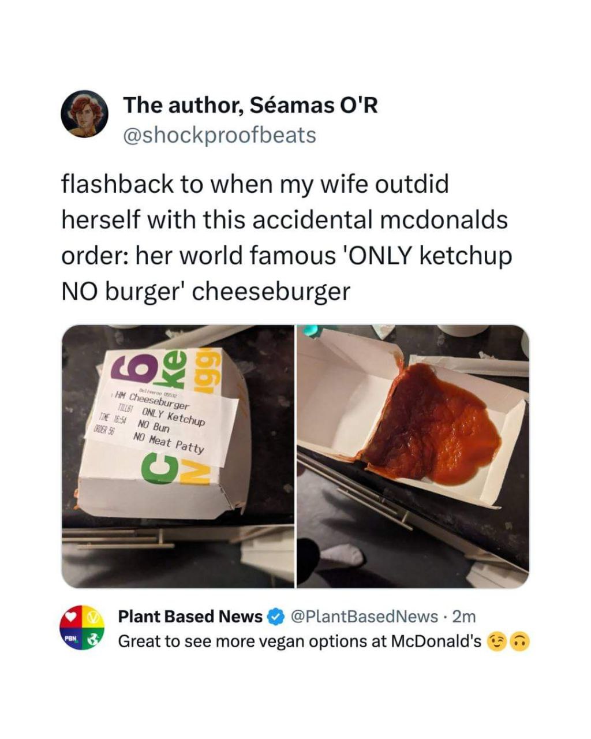Screen dimensions: 591x739
Task: Click the reply text about vegan options
Action: pyautogui.click(x=300, y=641)
